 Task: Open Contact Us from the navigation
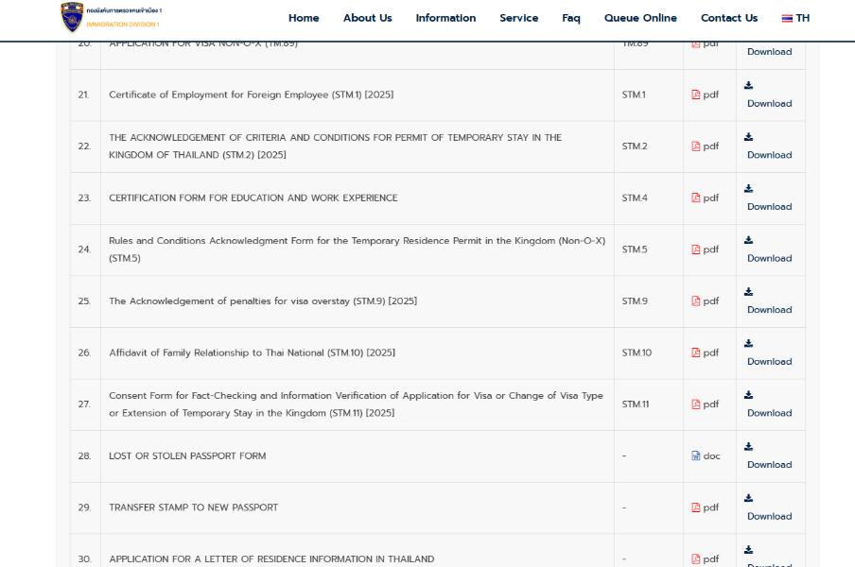(728, 17)
